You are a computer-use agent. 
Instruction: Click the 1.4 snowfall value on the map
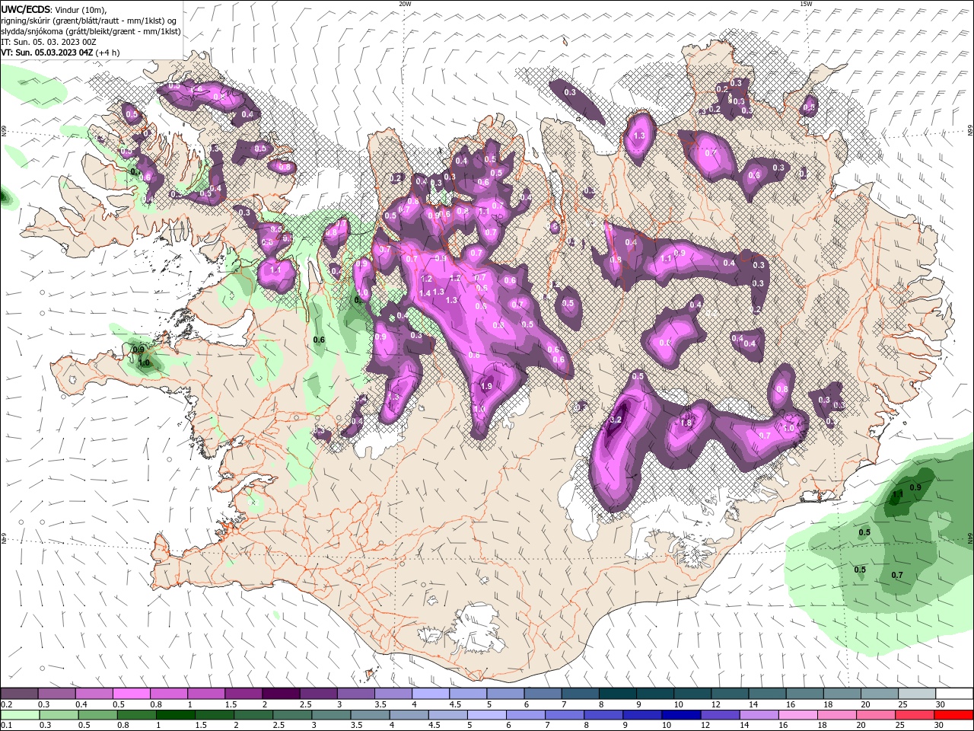425,293
